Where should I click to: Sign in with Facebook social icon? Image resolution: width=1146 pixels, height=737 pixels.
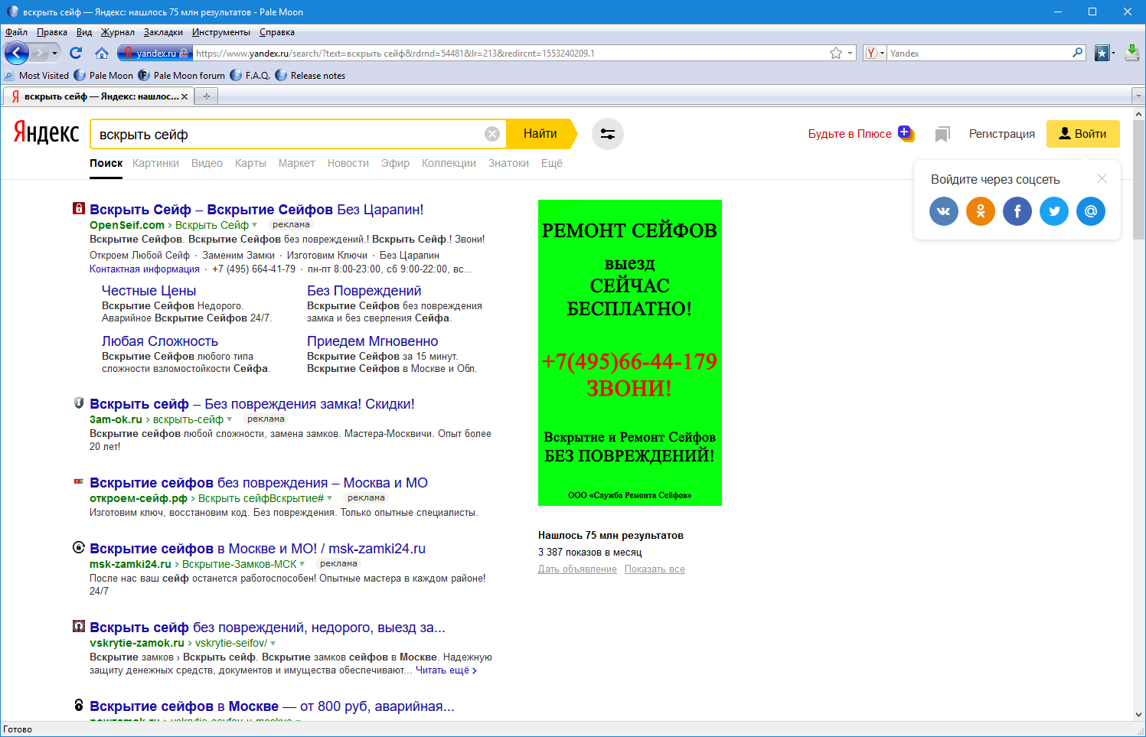(1017, 211)
